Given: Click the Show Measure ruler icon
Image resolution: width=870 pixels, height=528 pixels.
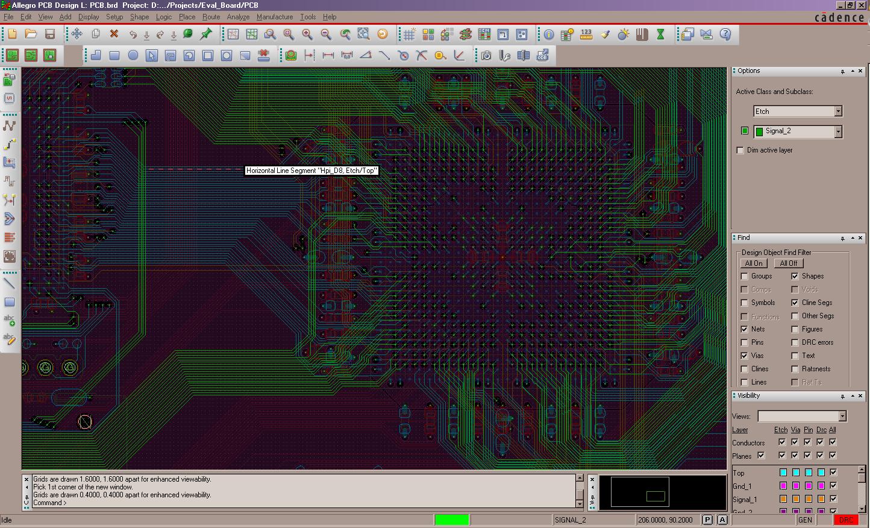Looking at the screenshot, I should (584, 34).
